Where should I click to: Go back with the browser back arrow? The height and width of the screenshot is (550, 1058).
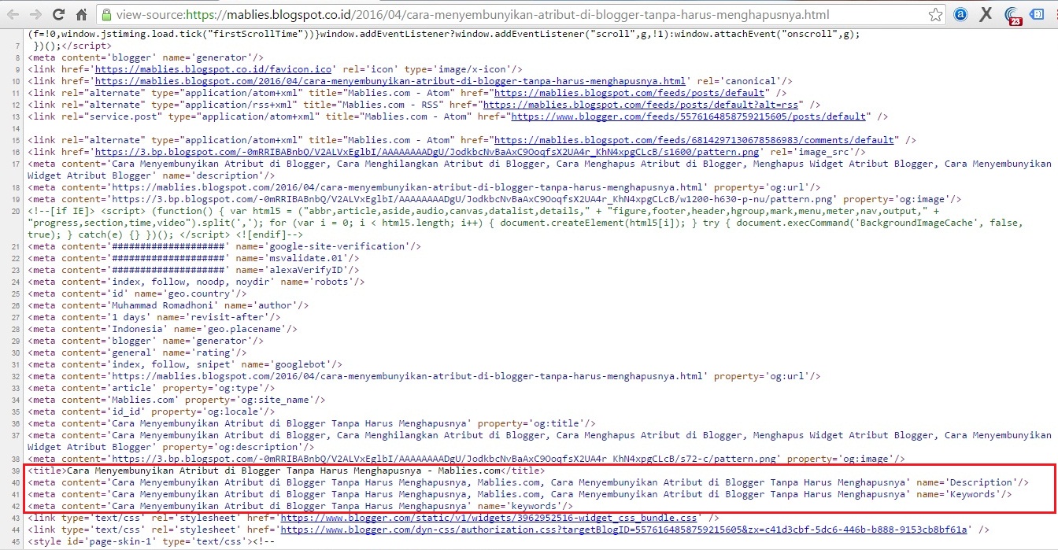tap(13, 14)
